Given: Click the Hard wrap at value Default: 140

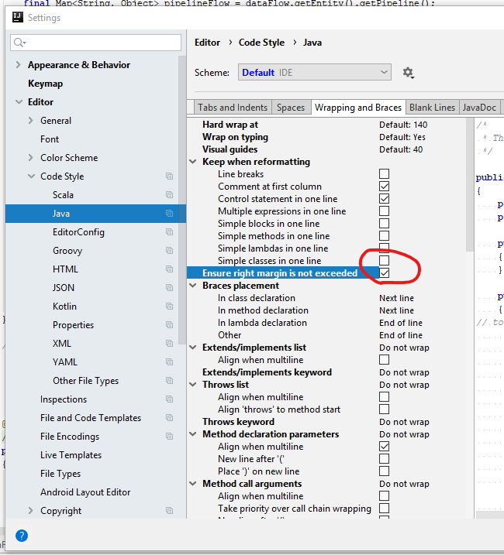Looking at the screenshot, I should (x=403, y=125).
